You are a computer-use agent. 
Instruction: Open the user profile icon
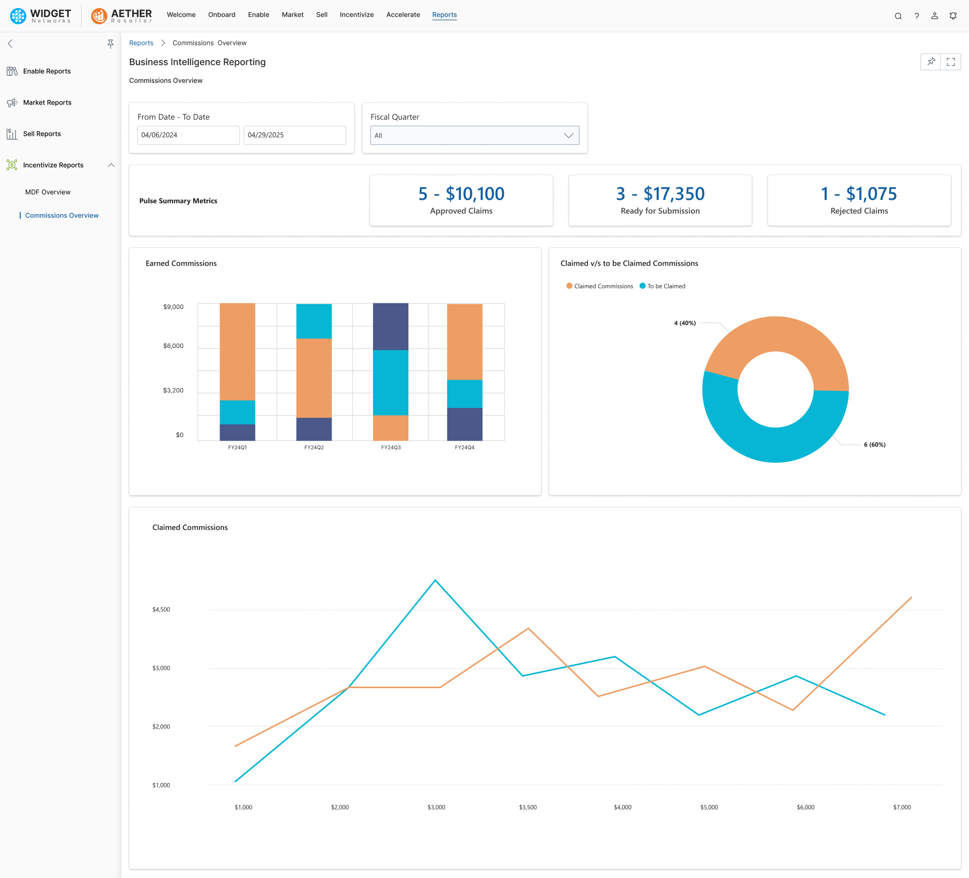[935, 16]
